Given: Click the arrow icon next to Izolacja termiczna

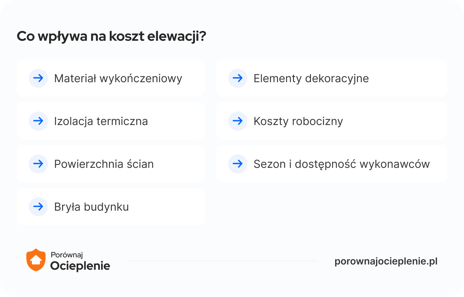Looking at the screenshot, I should (38, 121).
